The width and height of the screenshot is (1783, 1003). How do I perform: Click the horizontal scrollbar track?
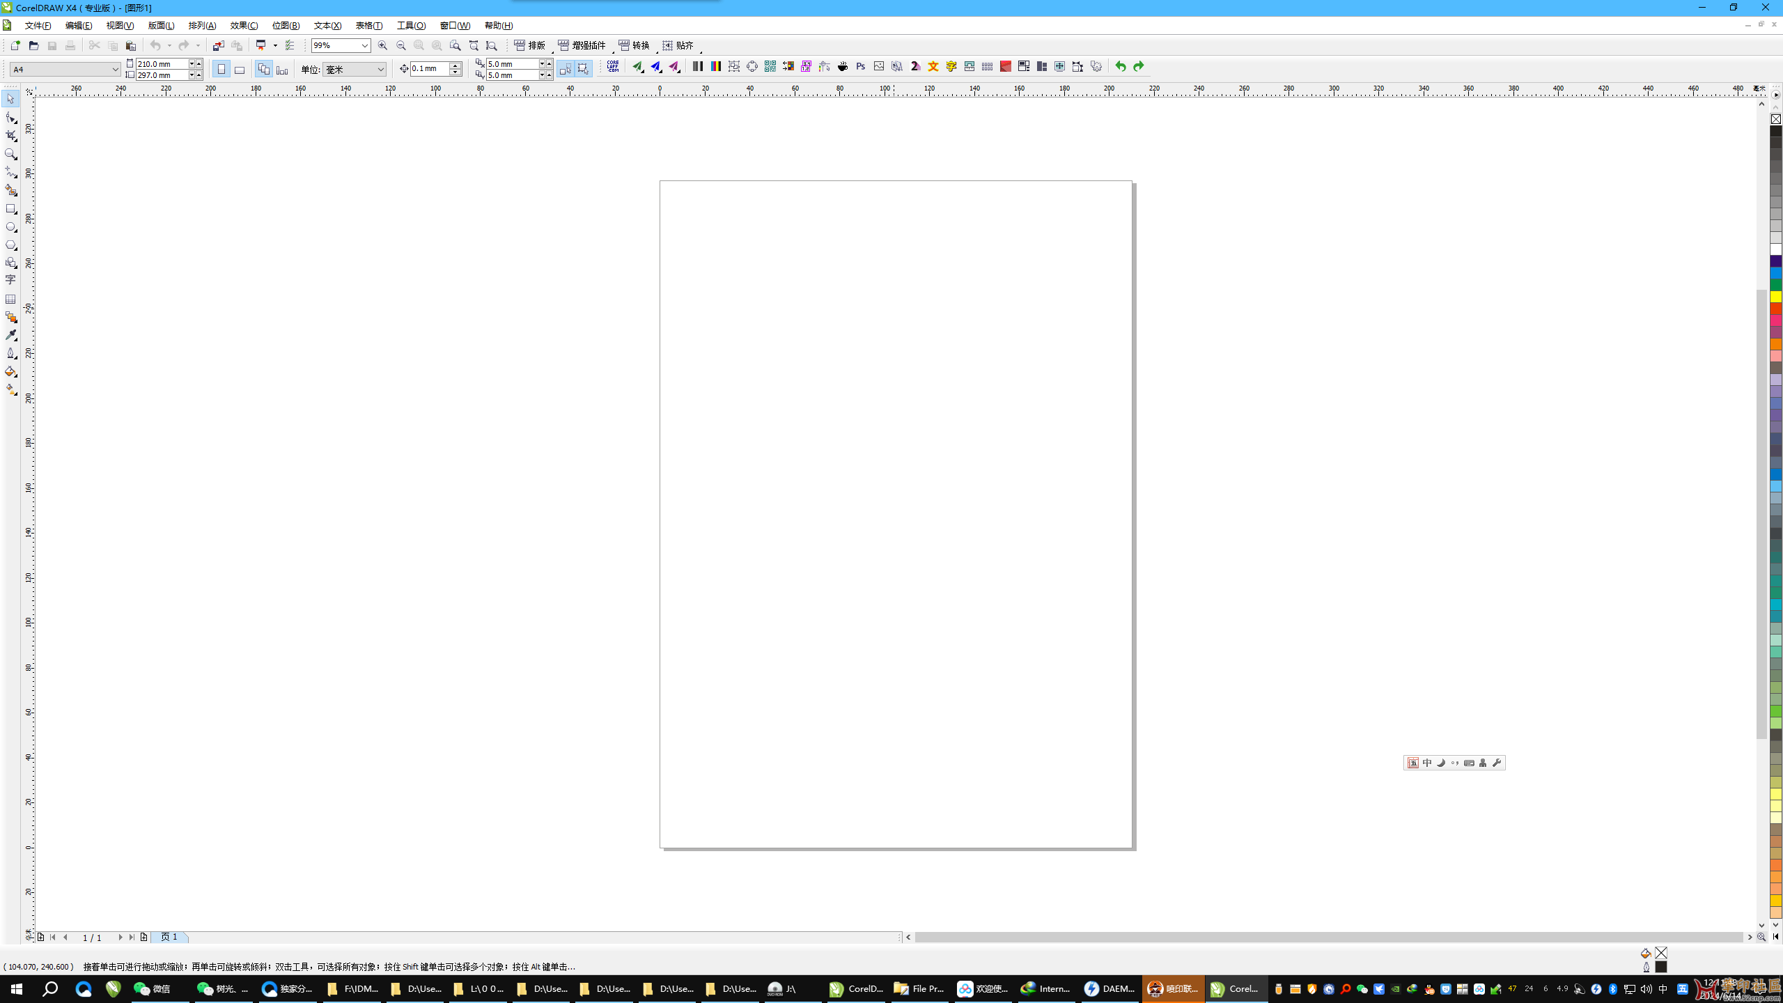[1328, 937]
